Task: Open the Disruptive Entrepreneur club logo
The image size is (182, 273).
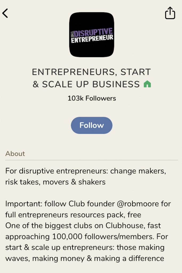Action: (x=91, y=35)
